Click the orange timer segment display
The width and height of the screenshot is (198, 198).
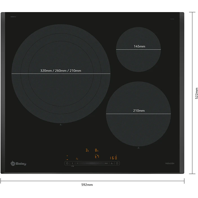(97, 156)
